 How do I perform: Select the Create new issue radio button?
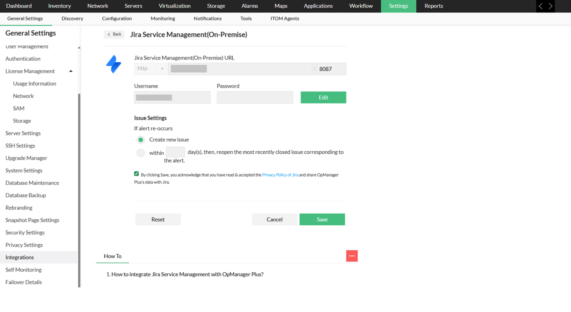coord(141,140)
